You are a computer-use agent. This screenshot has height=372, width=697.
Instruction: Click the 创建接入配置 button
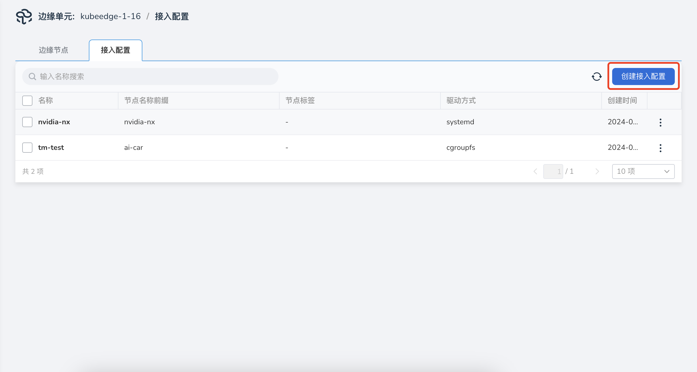pos(643,76)
